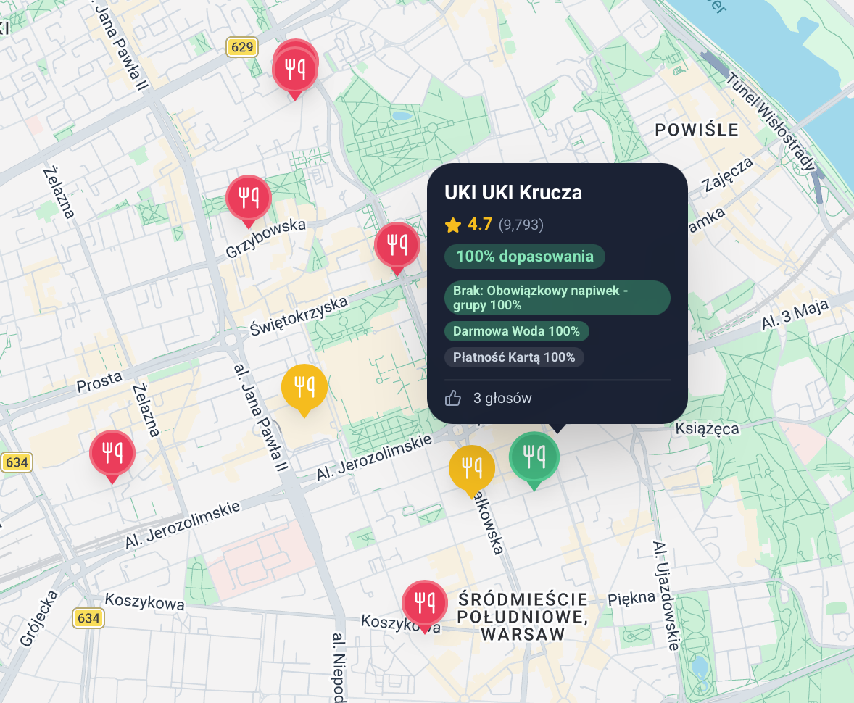This screenshot has width=854, height=703.
Task: Select the "Darmowa Woda 100%" tag
Action: (516, 331)
